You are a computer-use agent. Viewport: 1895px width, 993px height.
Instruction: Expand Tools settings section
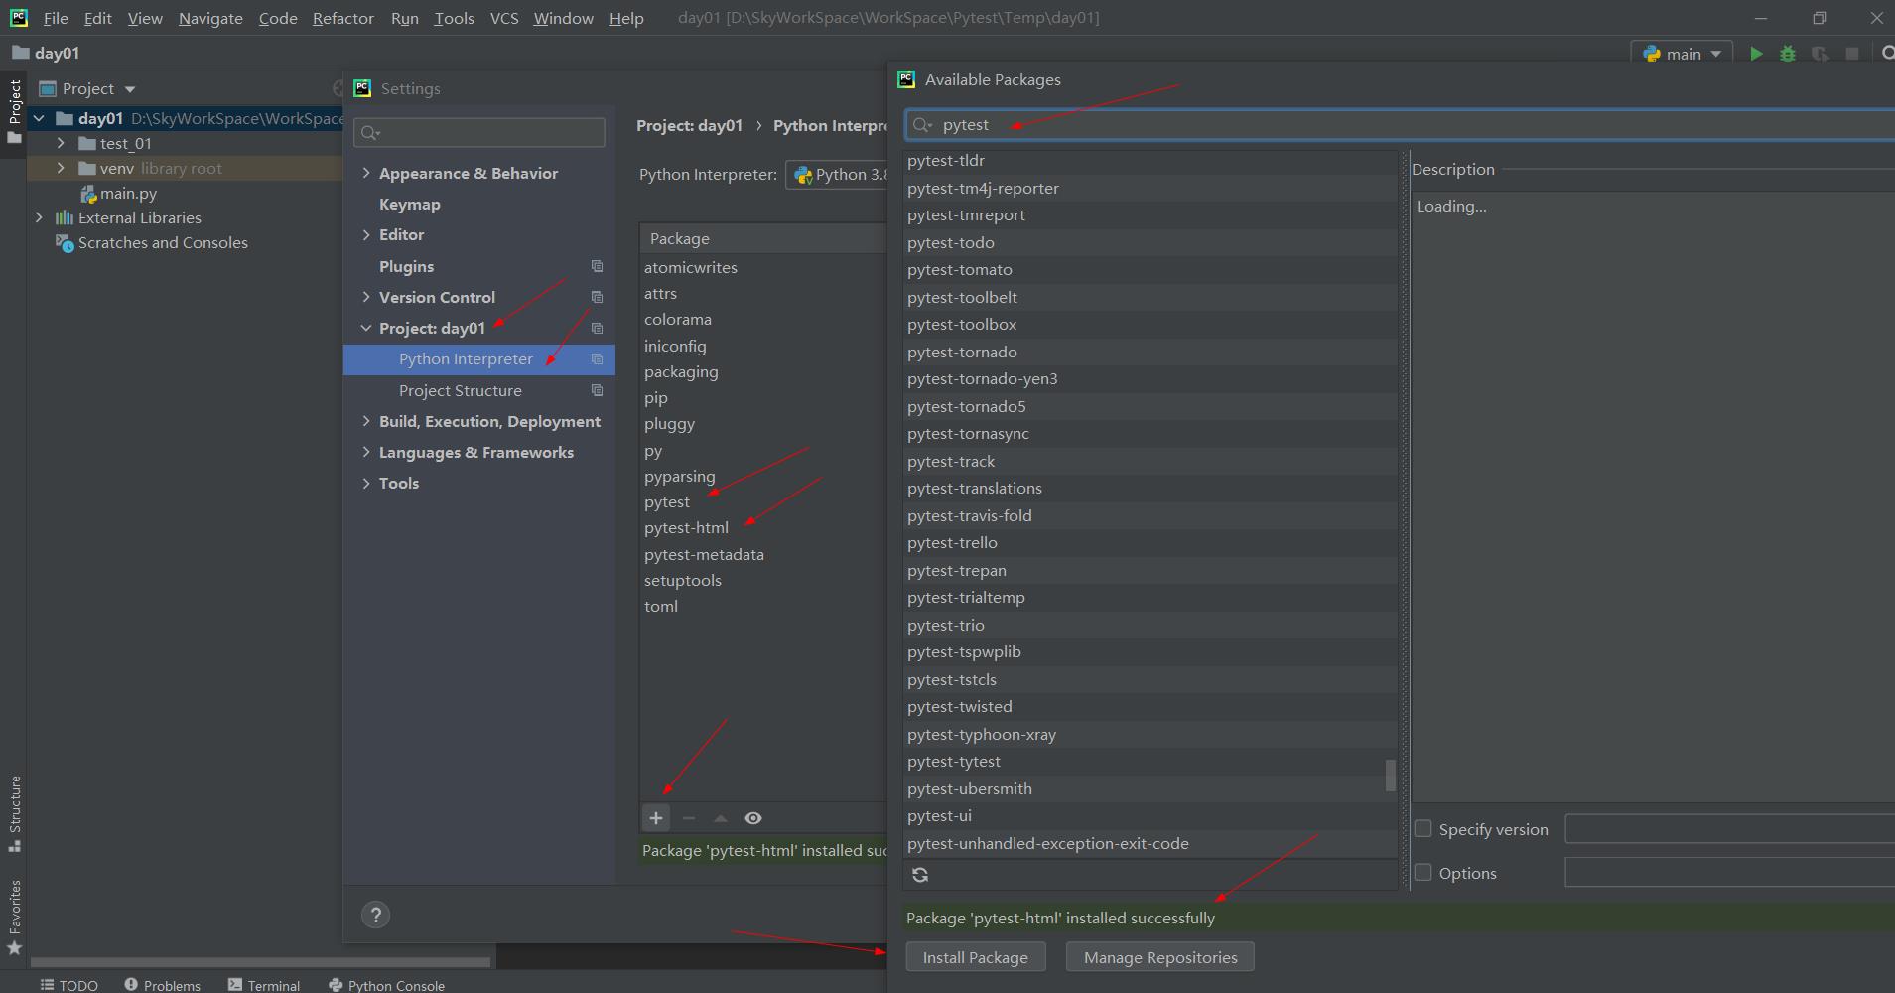(366, 483)
